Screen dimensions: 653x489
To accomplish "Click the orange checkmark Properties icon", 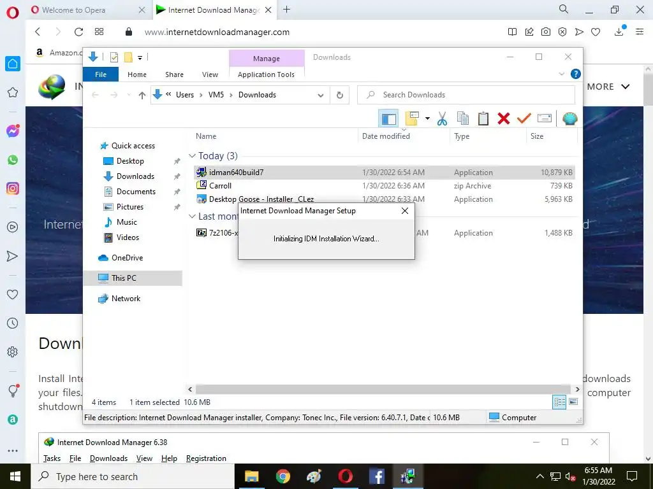I will pyautogui.click(x=524, y=119).
